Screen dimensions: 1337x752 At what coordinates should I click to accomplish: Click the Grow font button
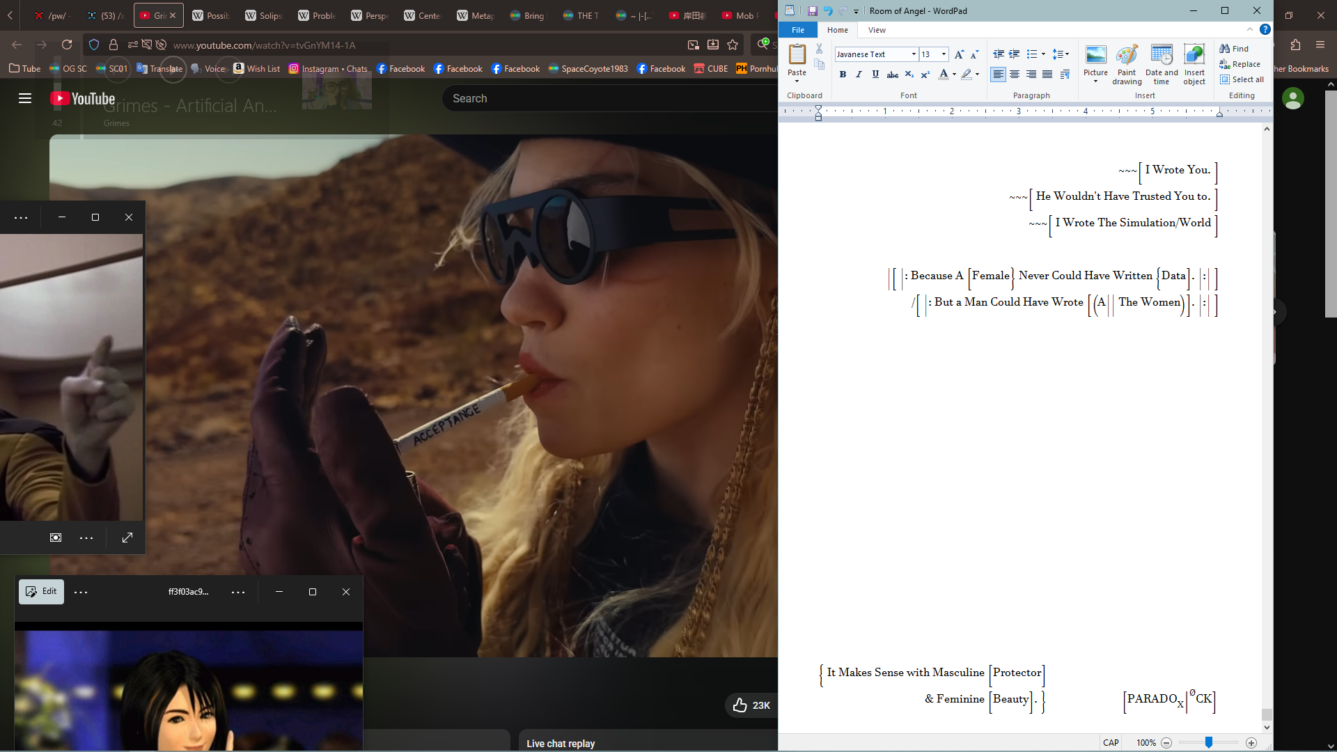[959, 54]
